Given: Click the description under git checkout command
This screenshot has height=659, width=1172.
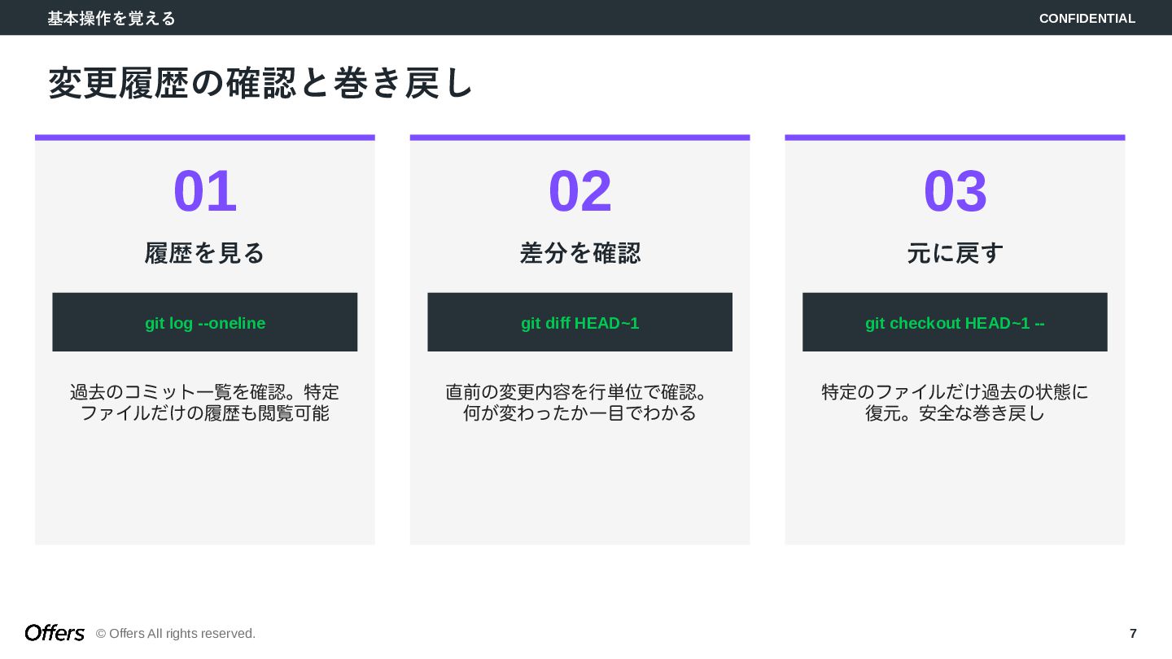Looking at the screenshot, I should click(x=956, y=403).
